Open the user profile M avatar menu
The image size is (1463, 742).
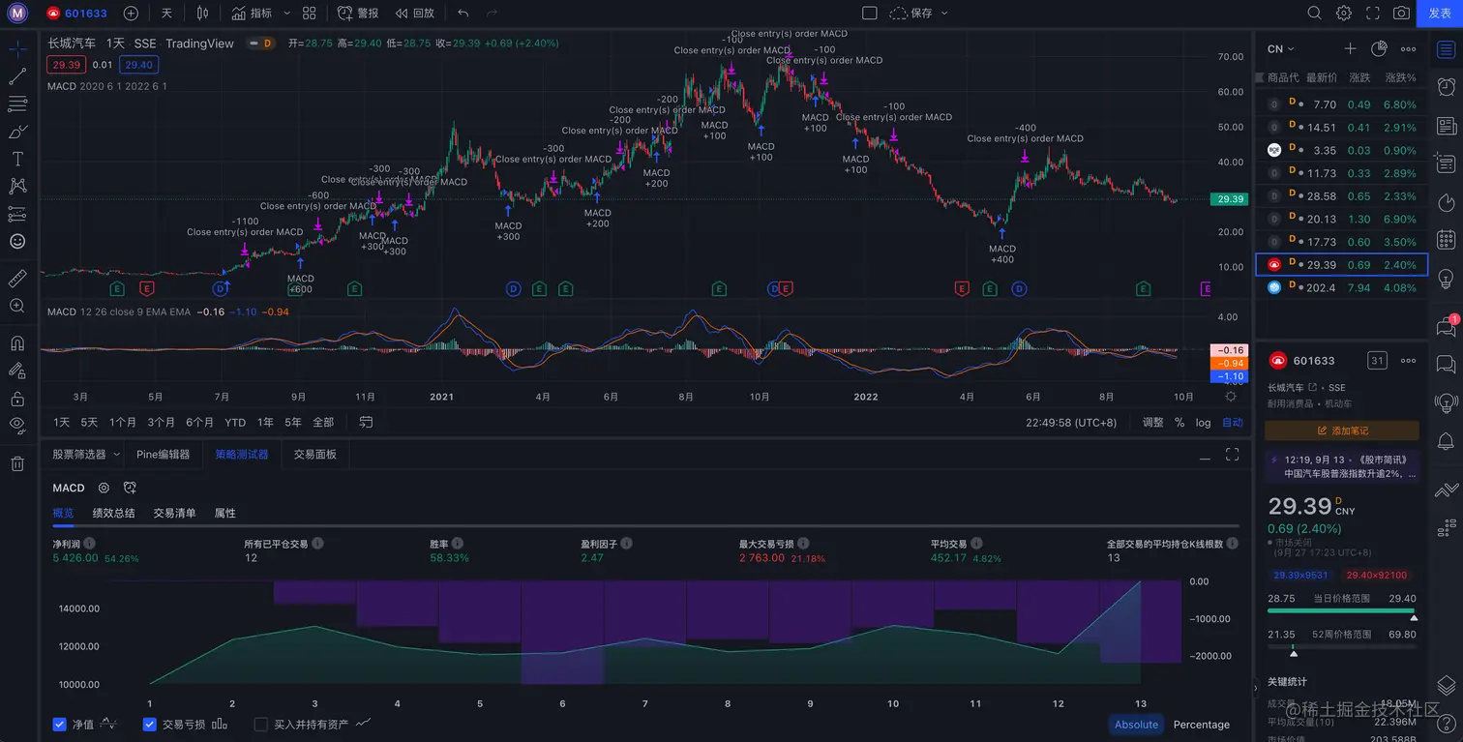click(17, 14)
